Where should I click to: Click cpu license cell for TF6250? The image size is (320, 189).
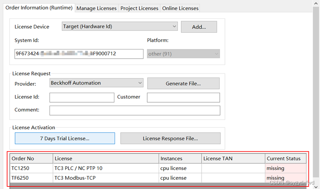180,178
